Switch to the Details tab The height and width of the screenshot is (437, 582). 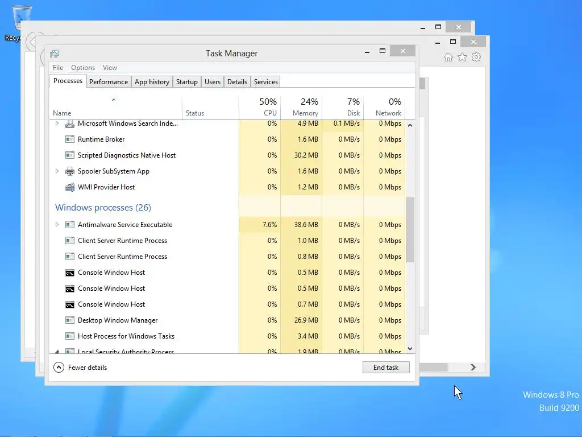[237, 82]
